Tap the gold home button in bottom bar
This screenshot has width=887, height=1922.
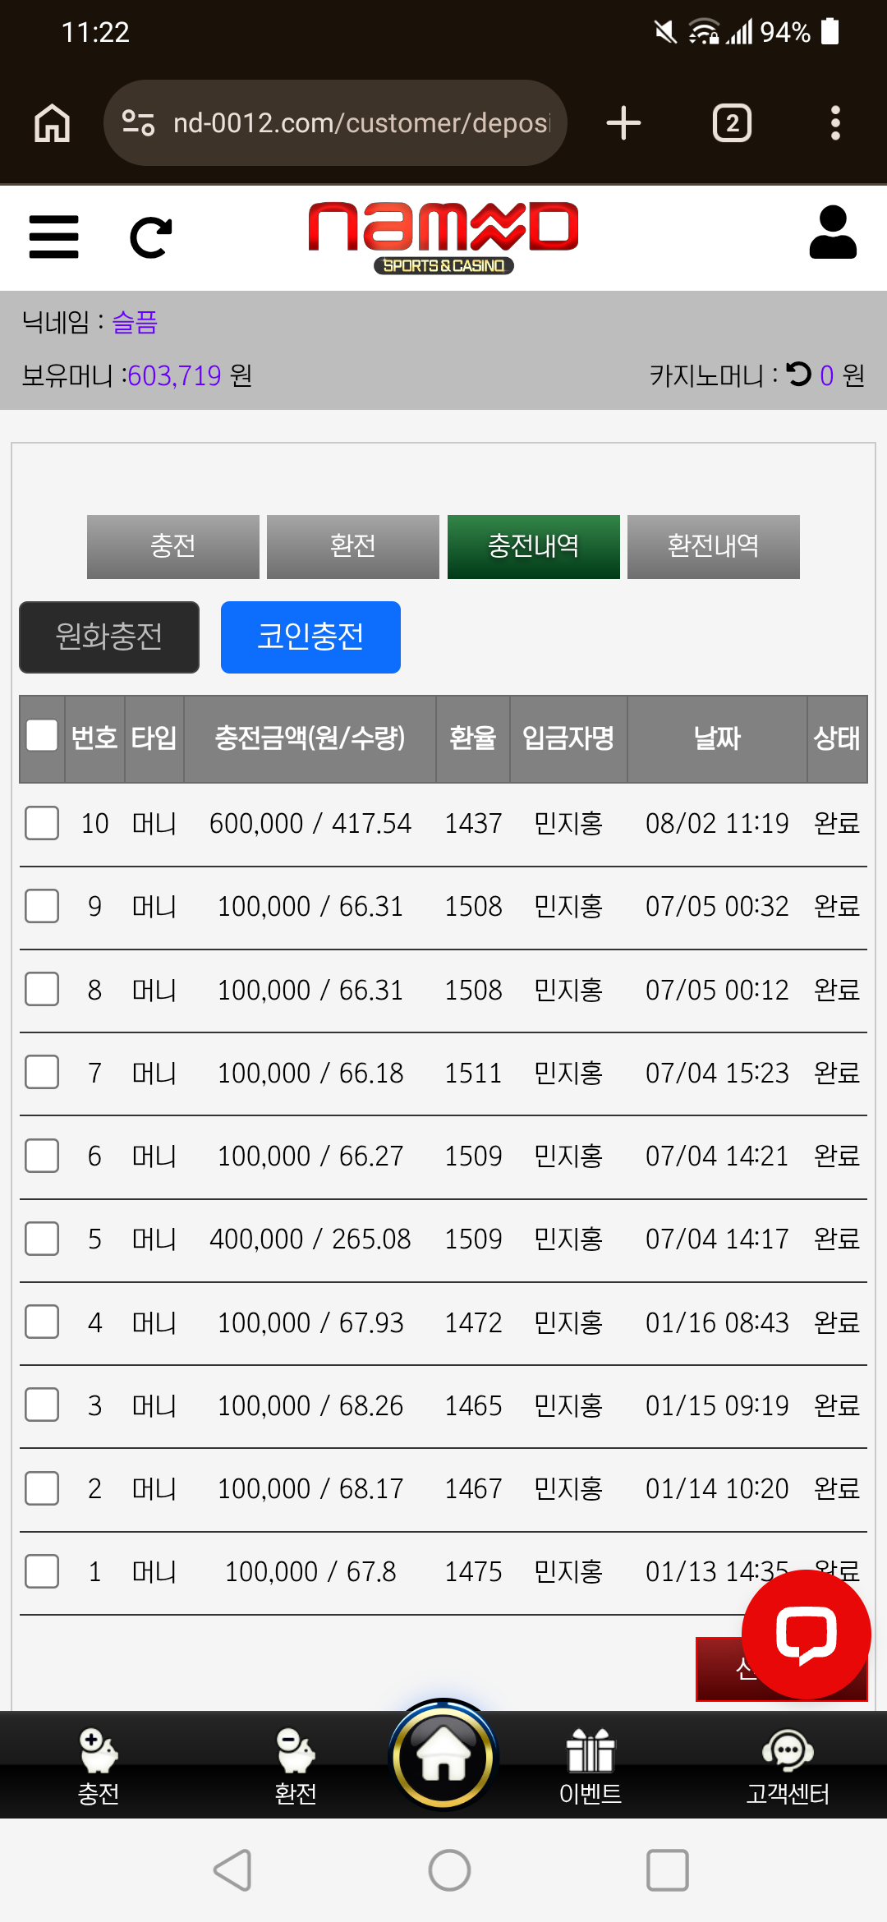(x=443, y=1755)
